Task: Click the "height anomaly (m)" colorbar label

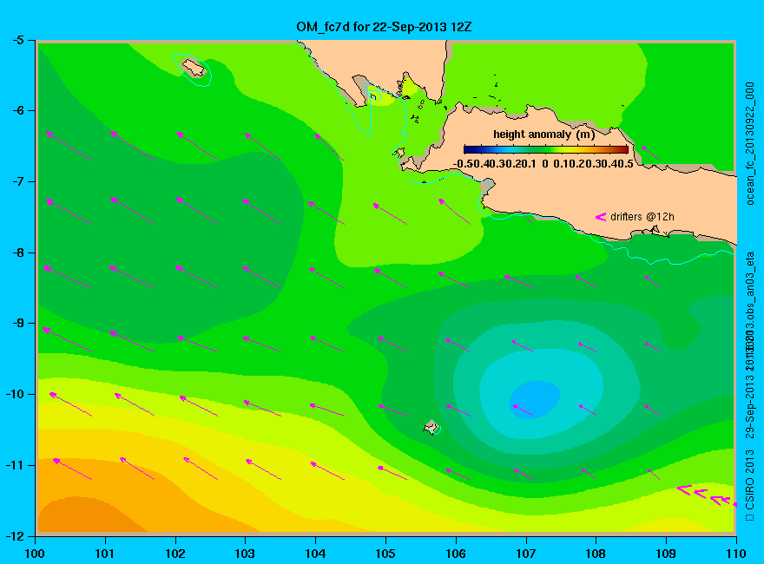Action: [x=543, y=134]
